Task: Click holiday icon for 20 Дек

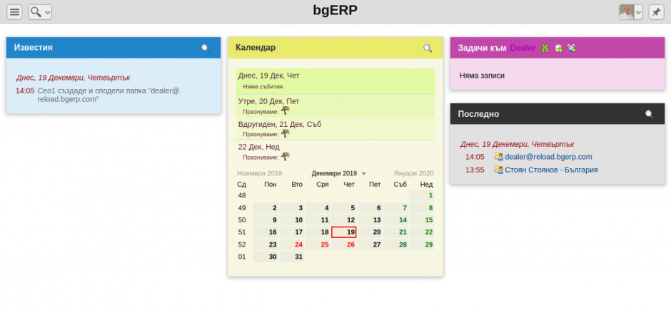Action: [286, 110]
